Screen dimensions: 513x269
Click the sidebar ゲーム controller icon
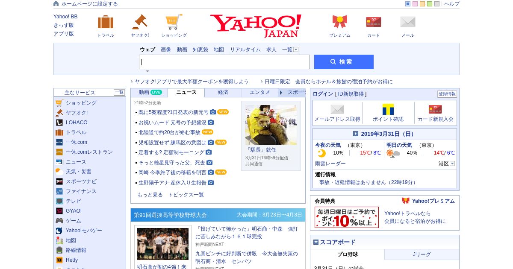coord(59,221)
